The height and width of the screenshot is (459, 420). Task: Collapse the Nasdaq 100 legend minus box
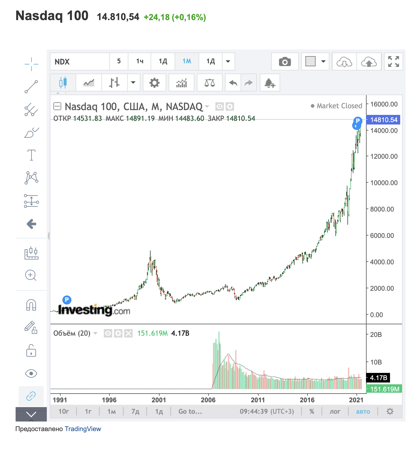(57, 106)
